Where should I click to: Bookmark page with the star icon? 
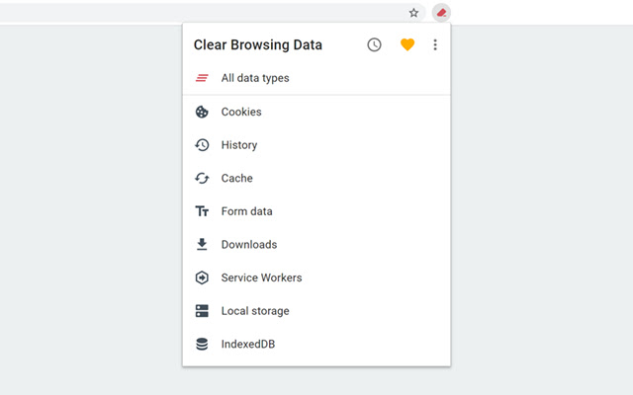[413, 13]
